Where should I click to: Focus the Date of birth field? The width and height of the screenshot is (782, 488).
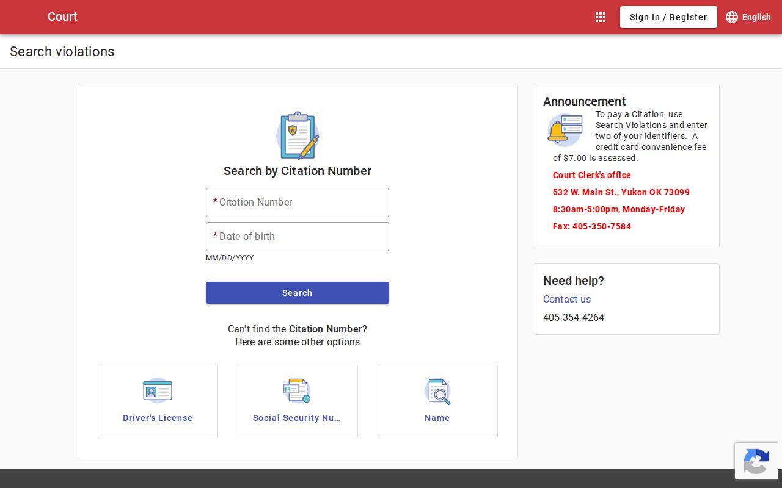pos(298,237)
